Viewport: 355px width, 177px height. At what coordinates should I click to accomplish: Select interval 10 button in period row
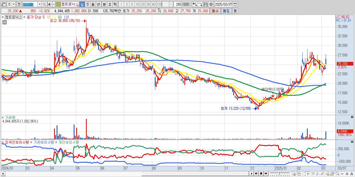click(x=137, y=4)
